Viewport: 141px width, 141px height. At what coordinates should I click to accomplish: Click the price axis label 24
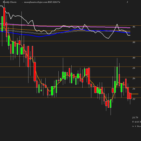(134, 89)
